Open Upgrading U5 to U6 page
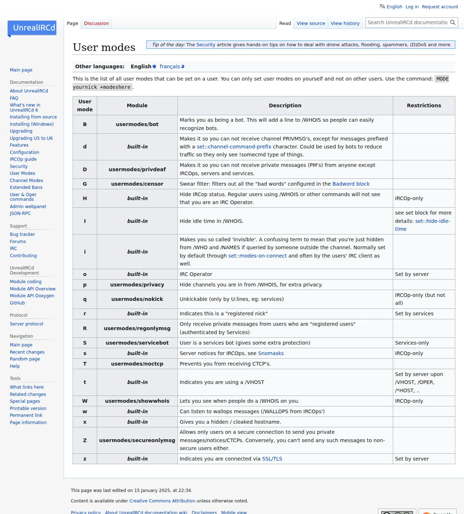This screenshot has height=514, width=464. tap(31, 138)
